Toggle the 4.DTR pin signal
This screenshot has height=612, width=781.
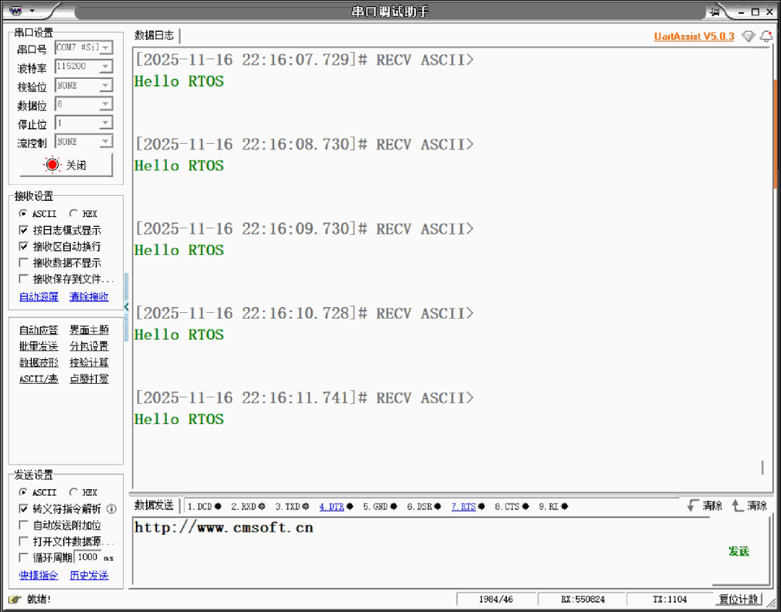tap(336, 507)
